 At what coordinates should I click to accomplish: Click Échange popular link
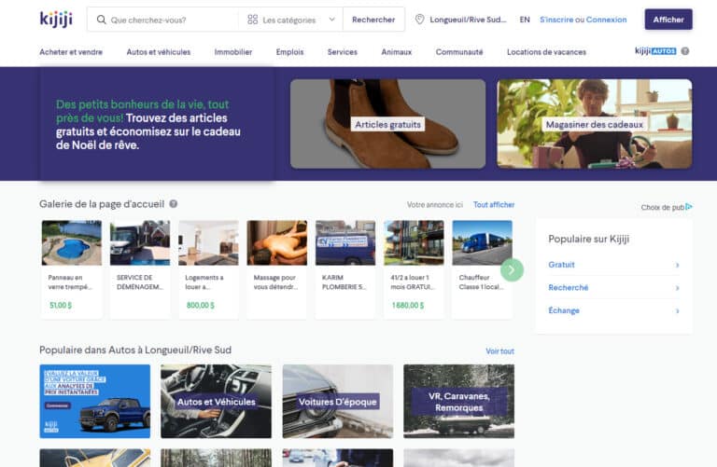[x=564, y=310]
